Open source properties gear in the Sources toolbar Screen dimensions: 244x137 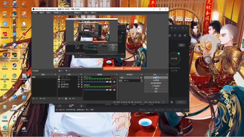coord(66,98)
